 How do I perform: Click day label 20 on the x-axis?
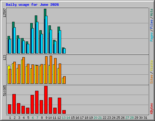click(x=95, y=118)
